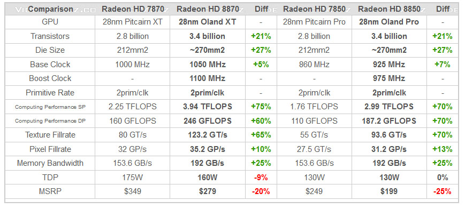Select the TDP row label
Image resolution: width=465 pixels, height=209 pixels.
pos(50,177)
